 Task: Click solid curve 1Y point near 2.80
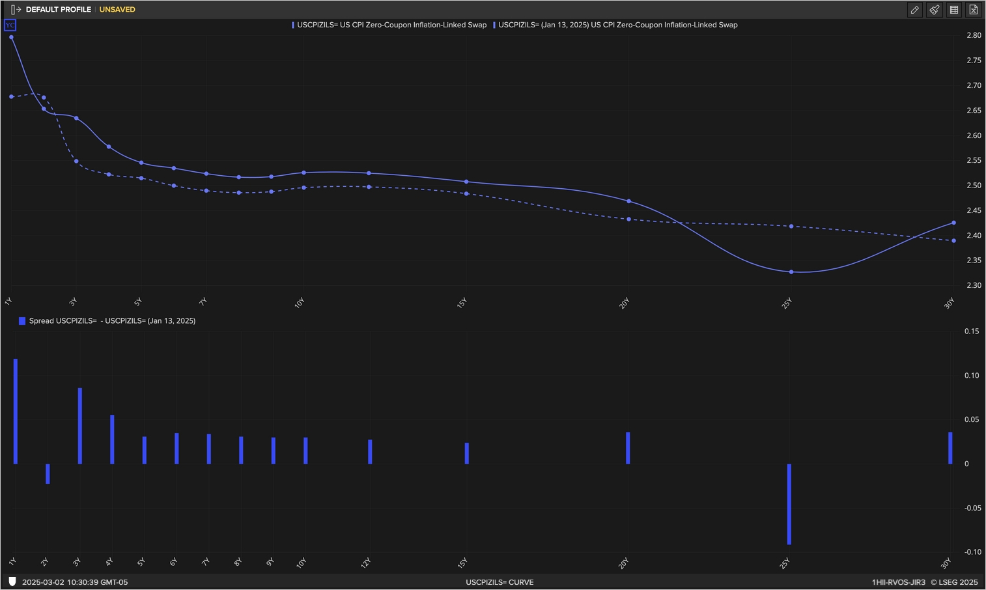pos(12,37)
